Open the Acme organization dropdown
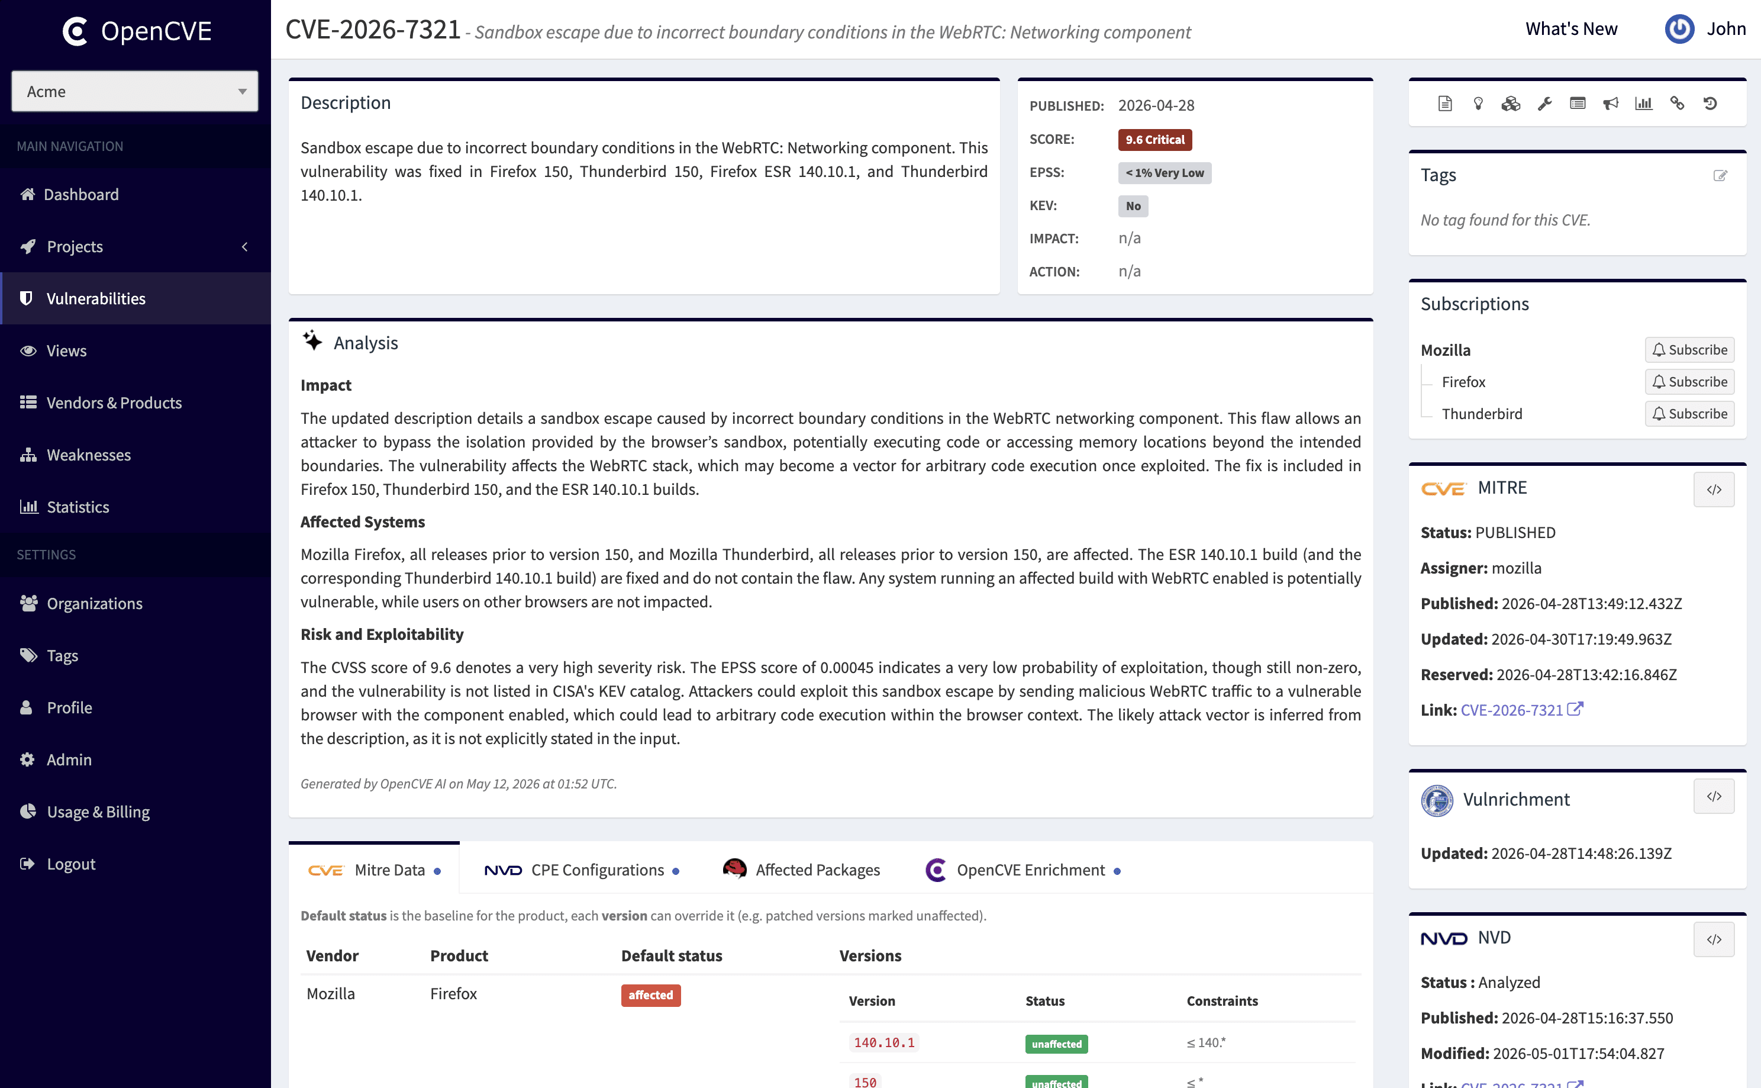Screen dimensions: 1761x1088 tap(134, 91)
